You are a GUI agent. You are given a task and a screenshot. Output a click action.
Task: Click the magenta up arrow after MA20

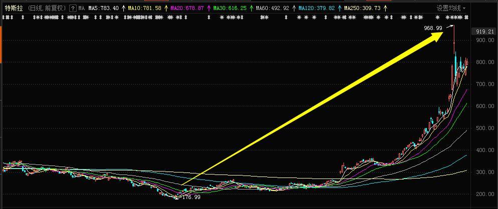[209, 8]
